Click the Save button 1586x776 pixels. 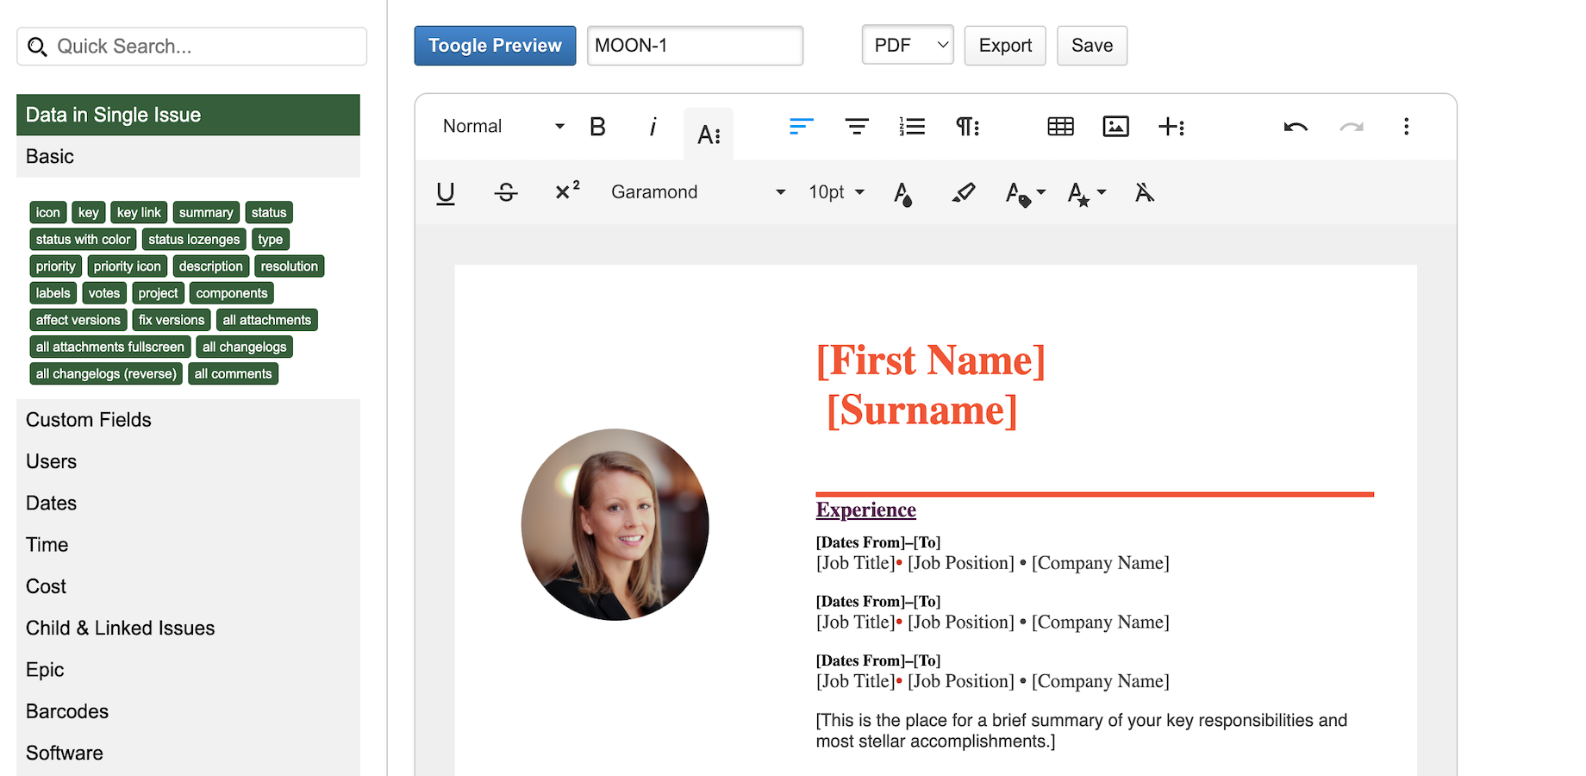[x=1092, y=46]
